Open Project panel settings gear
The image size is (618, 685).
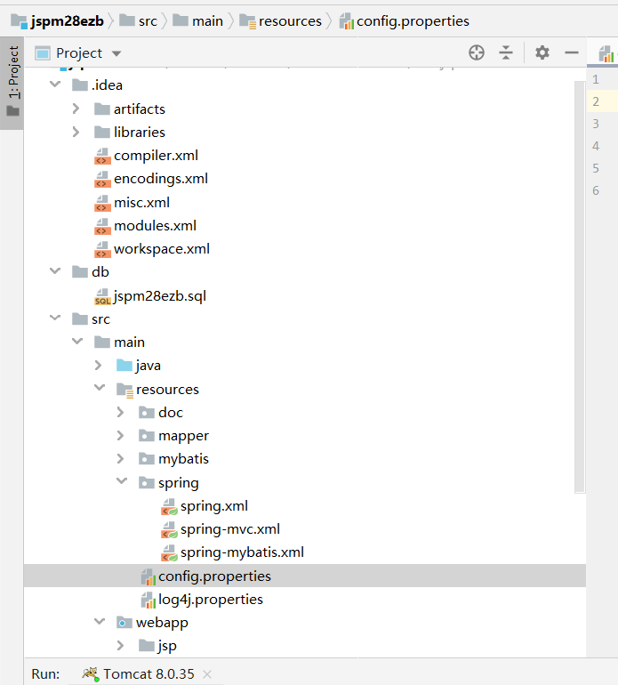tap(542, 53)
